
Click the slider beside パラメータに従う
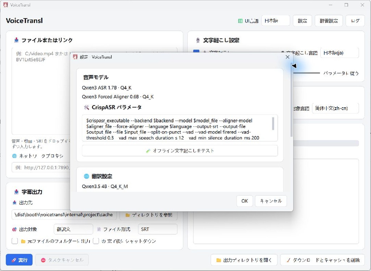(x=307, y=73)
